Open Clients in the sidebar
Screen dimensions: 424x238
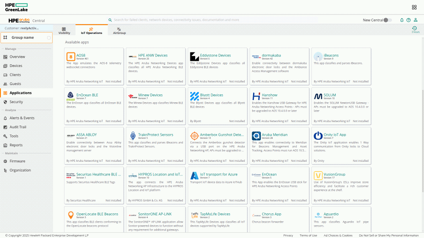pyautogui.click(x=15, y=75)
